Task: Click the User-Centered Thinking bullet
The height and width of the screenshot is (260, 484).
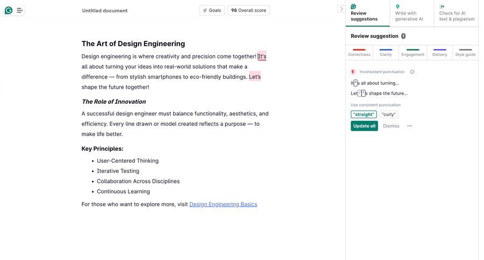Action: [127, 161]
